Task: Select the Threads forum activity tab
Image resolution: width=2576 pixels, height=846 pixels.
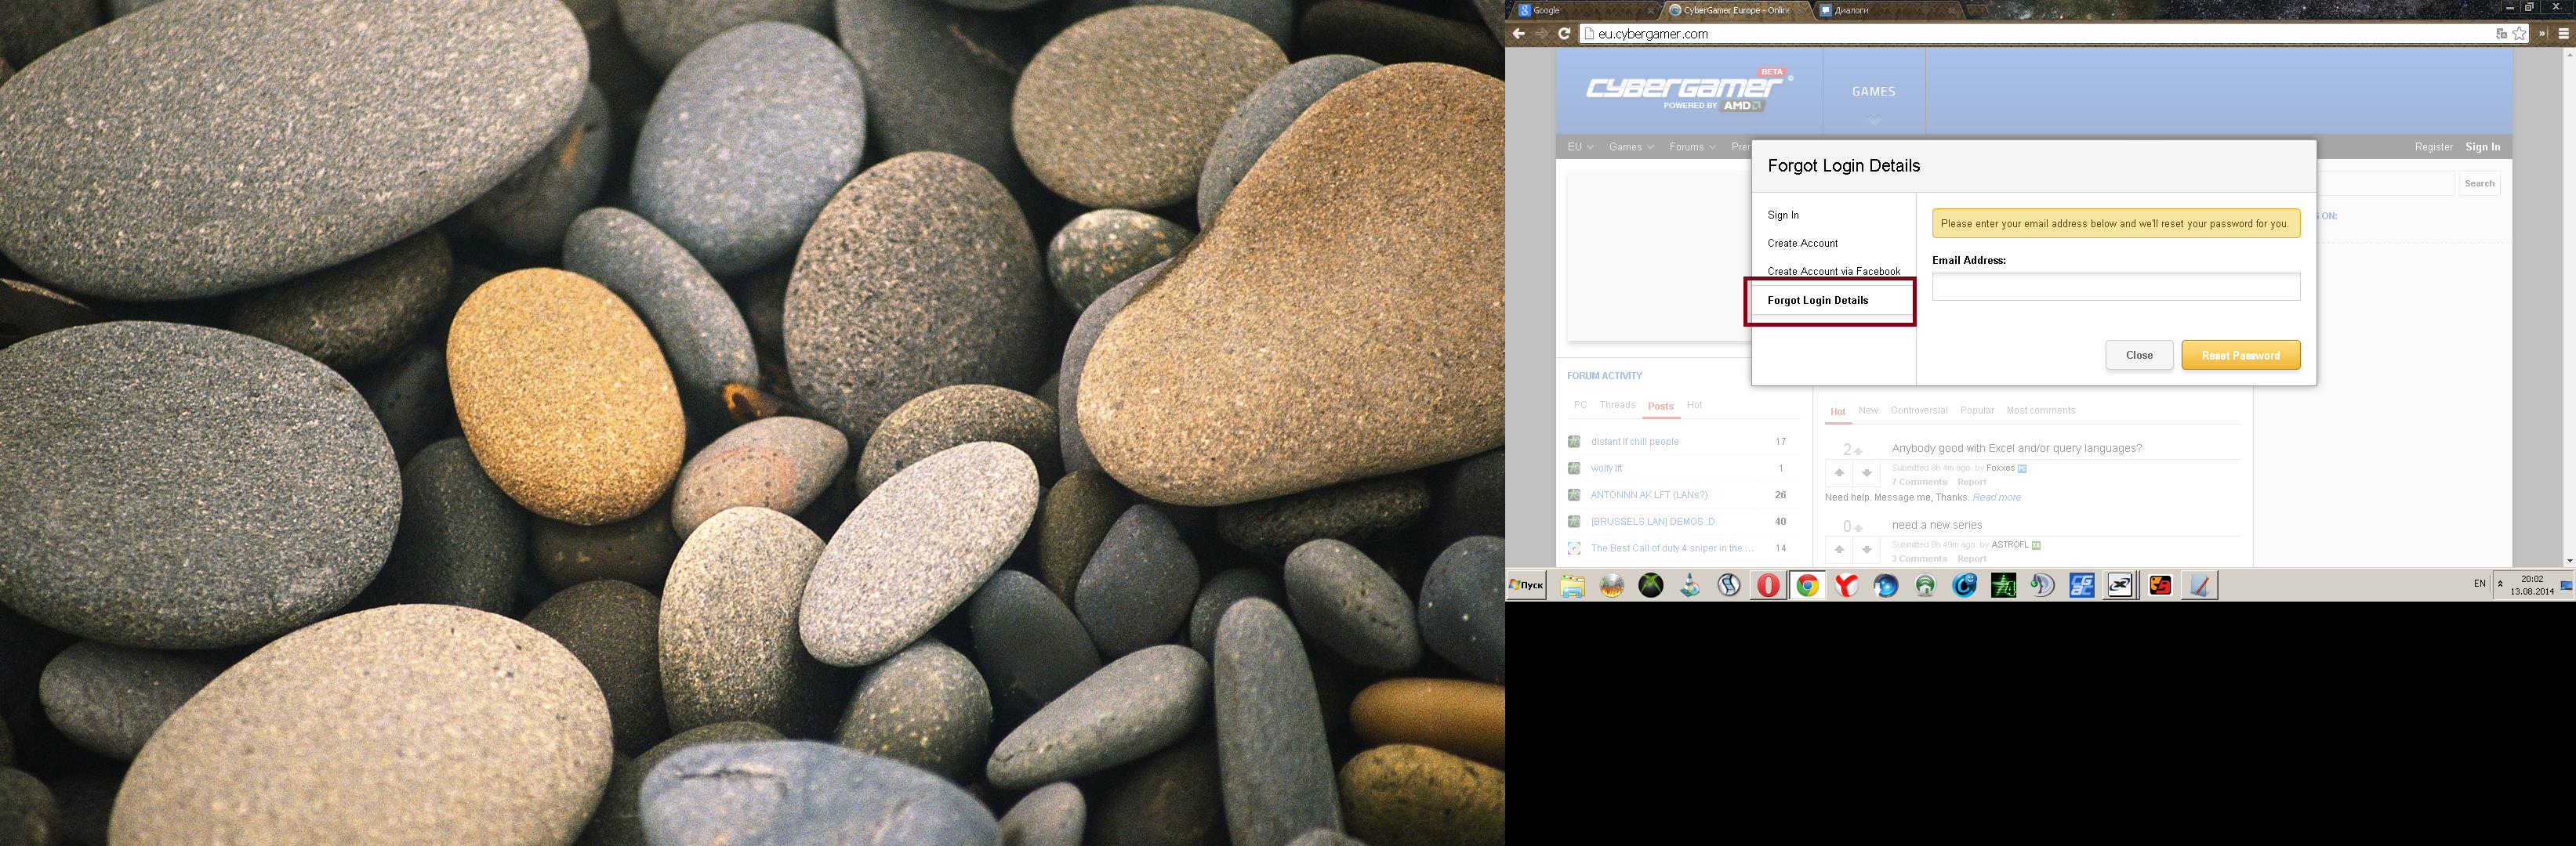Action: pos(1617,404)
